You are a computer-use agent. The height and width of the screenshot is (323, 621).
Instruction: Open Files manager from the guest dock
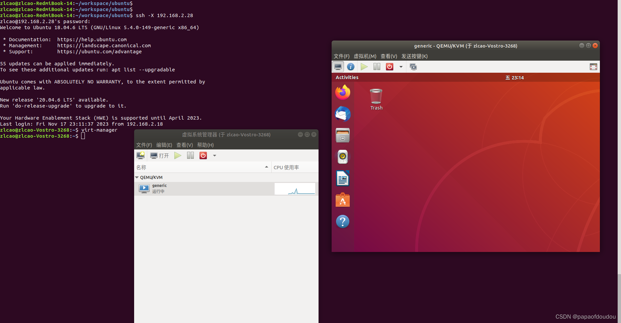tap(343, 135)
